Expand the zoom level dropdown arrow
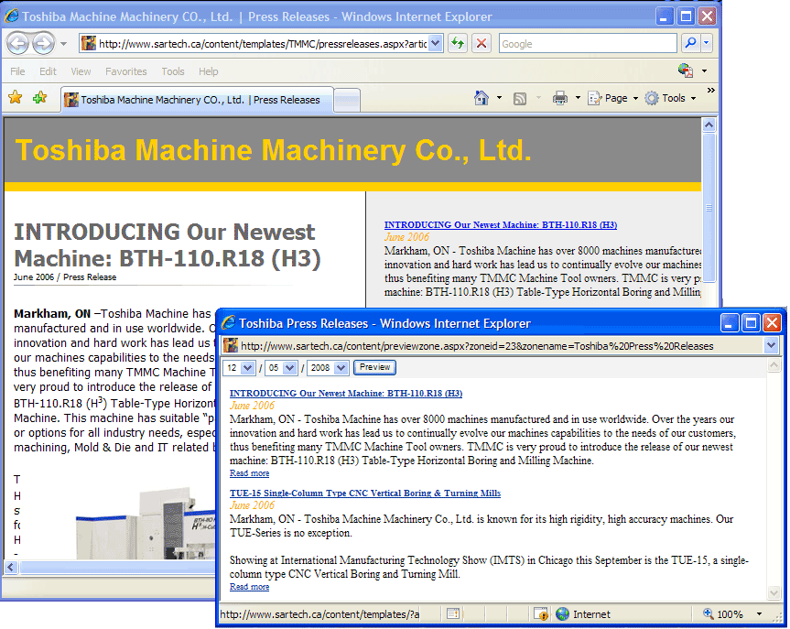790x629 pixels. click(759, 613)
